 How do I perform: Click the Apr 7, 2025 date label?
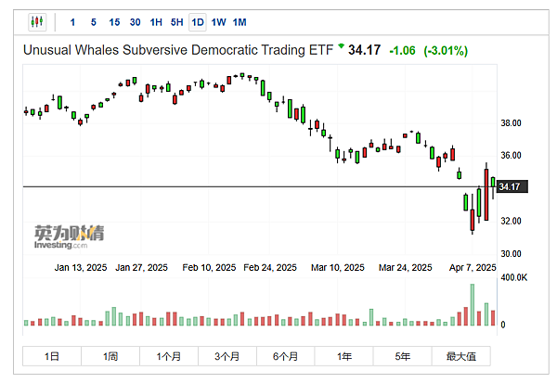click(x=473, y=267)
